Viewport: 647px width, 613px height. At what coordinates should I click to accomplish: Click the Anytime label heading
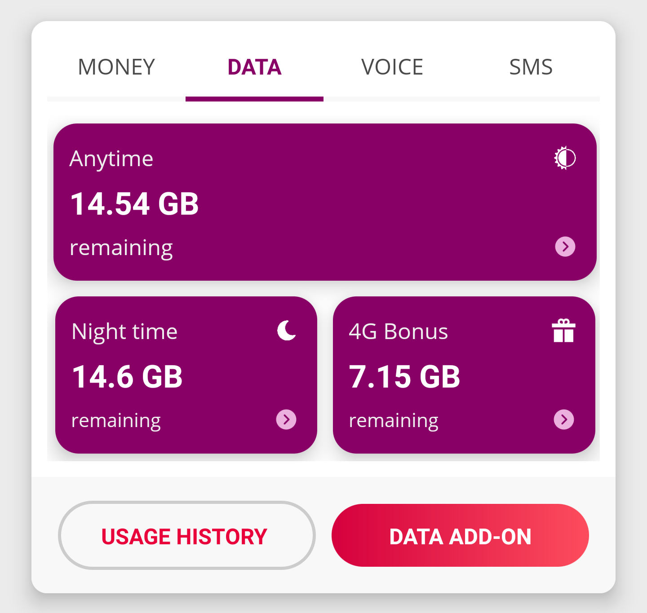pyautogui.click(x=111, y=159)
